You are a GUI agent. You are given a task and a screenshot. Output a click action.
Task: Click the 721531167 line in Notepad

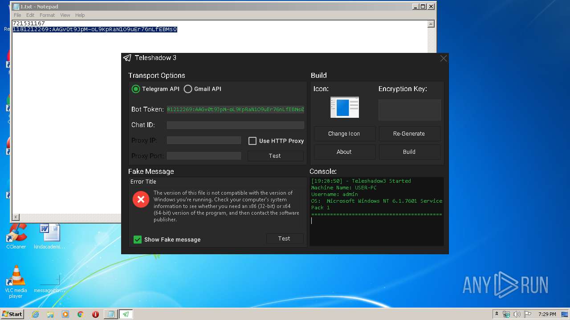point(29,23)
